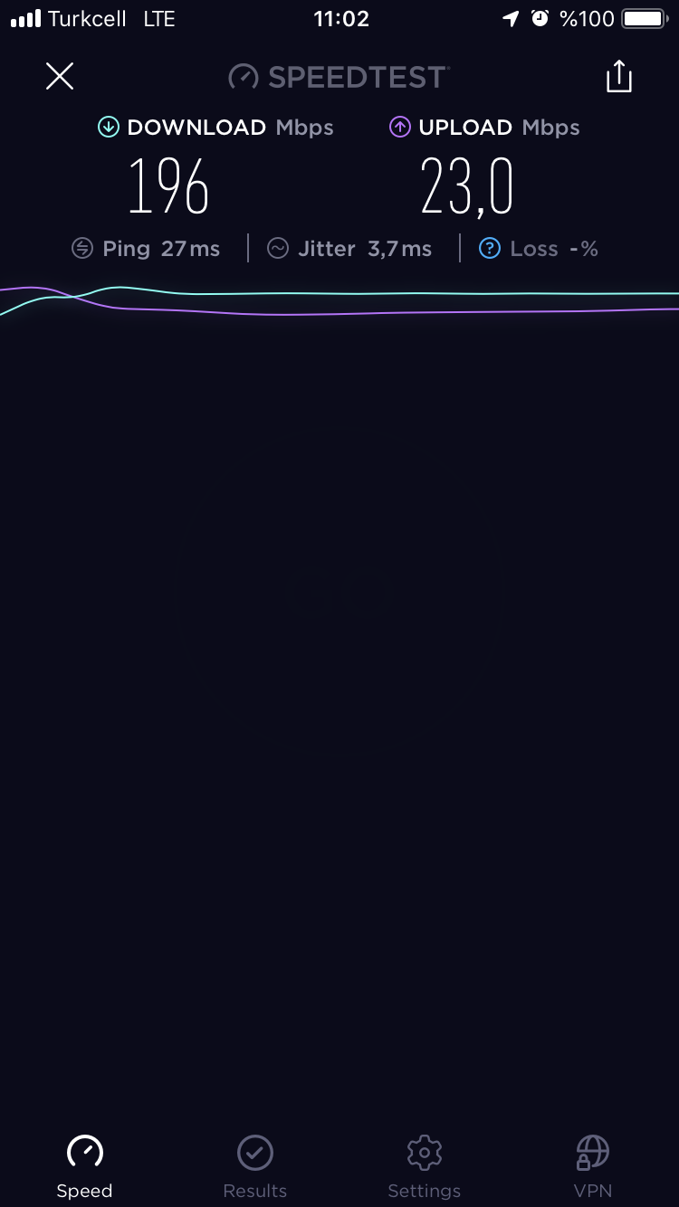Close the speed test results view
This screenshot has width=679, height=1207.
point(60,76)
